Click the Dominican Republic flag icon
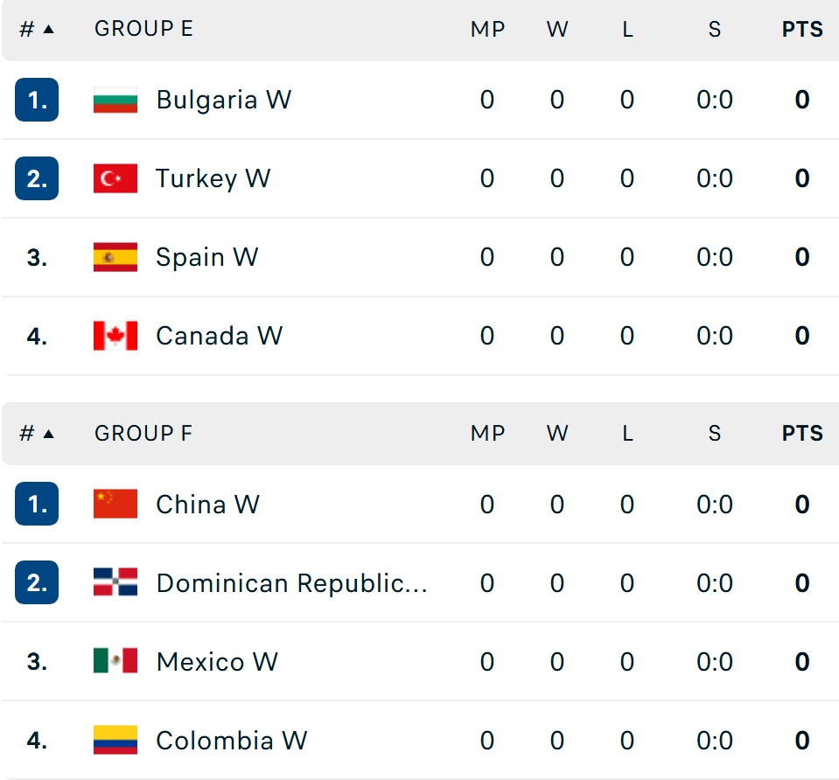 115,582
